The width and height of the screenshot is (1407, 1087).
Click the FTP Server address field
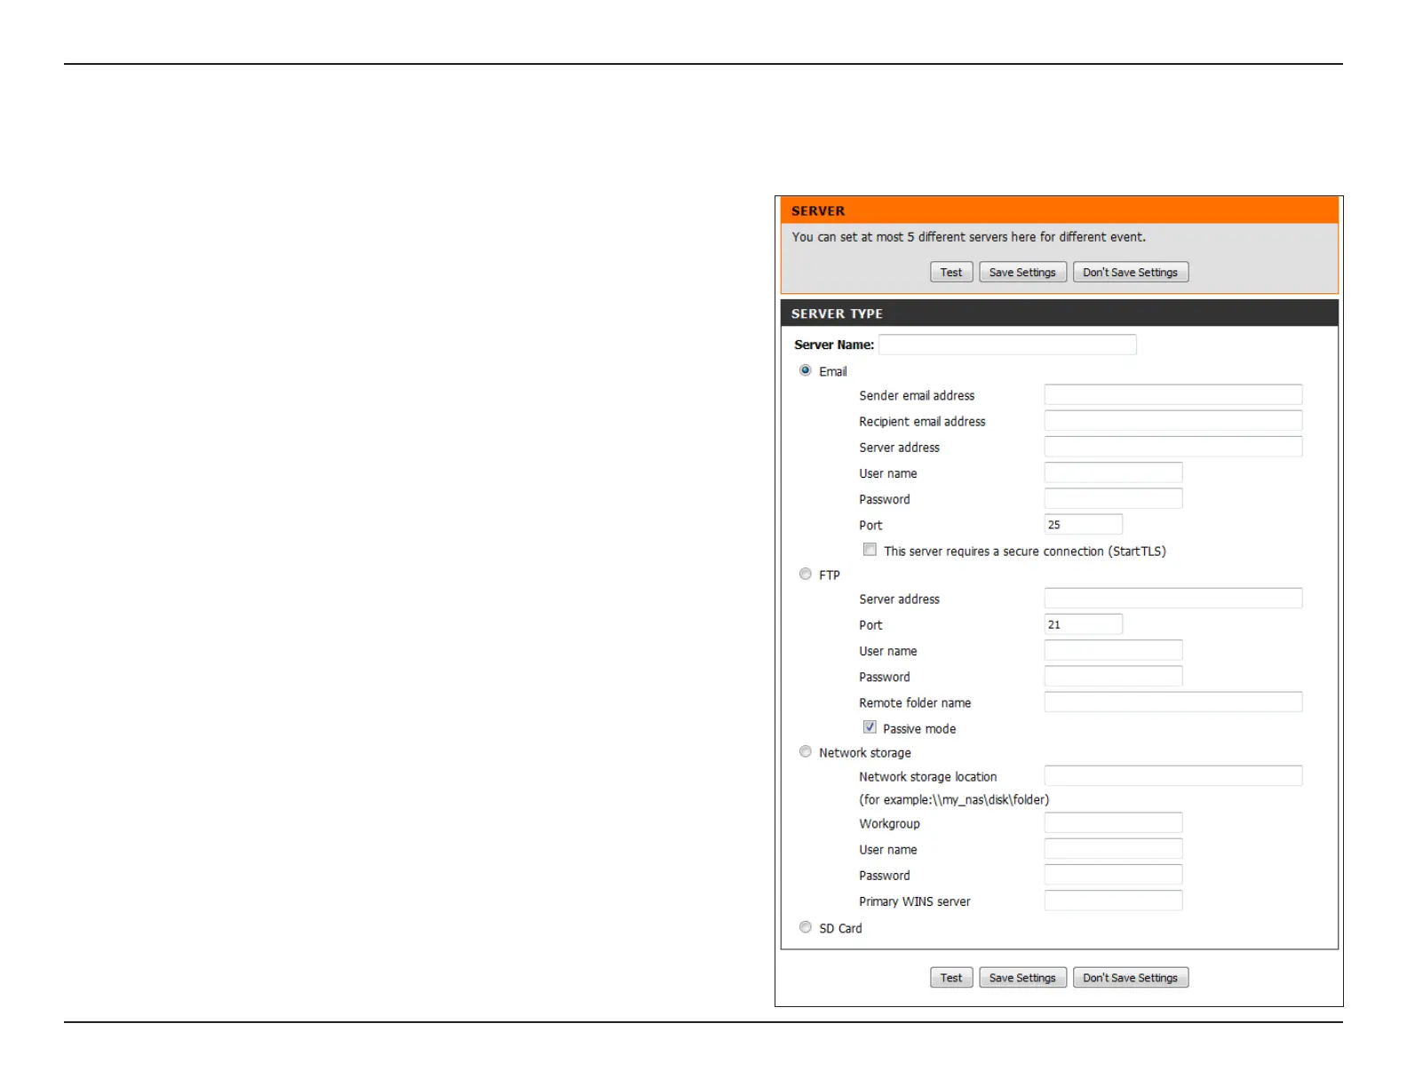tap(1173, 599)
